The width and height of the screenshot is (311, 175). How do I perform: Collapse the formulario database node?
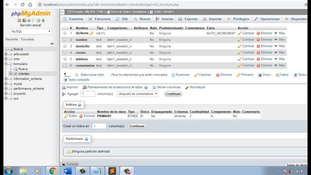coord(6,64)
